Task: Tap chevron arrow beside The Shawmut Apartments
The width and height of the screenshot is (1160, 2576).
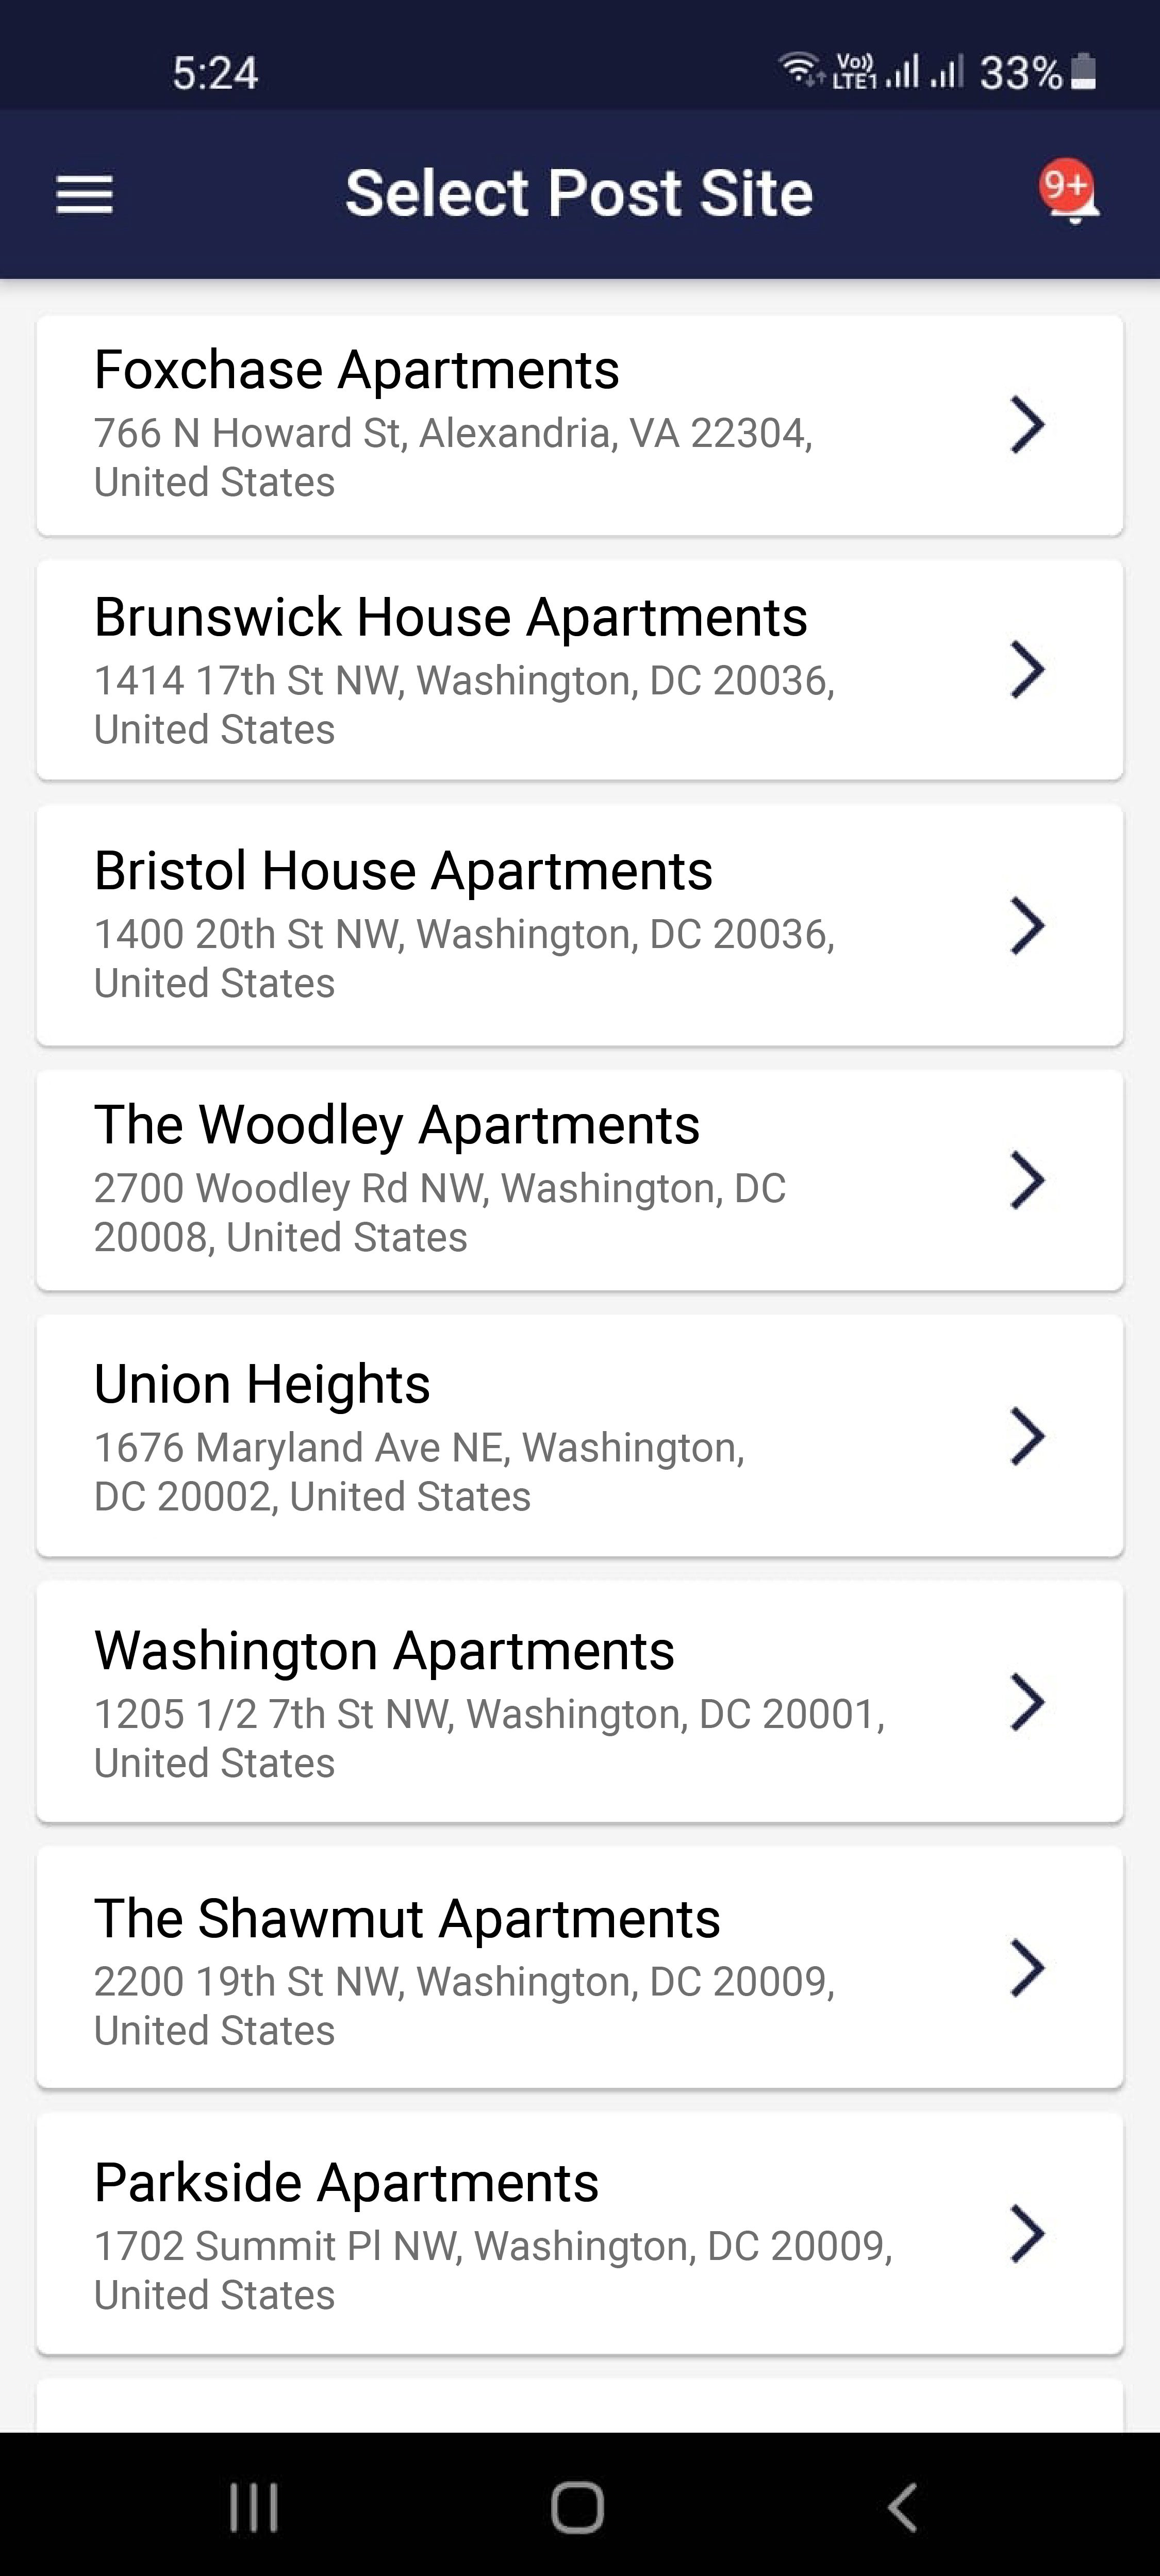Action: pyautogui.click(x=1027, y=1968)
